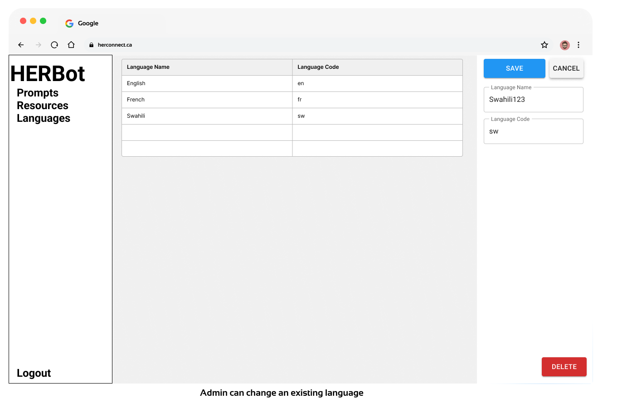627x403 pixels.
Task: Click the site lock icon
Action: click(x=91, y=45)
